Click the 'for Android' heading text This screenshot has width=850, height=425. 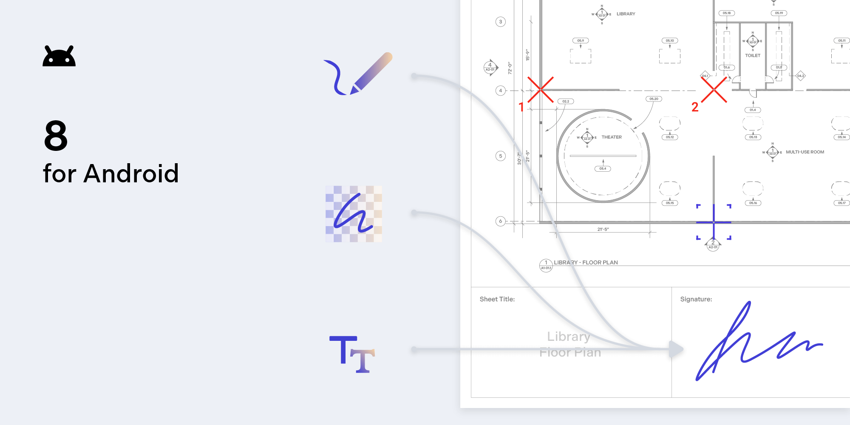point(111,174)
